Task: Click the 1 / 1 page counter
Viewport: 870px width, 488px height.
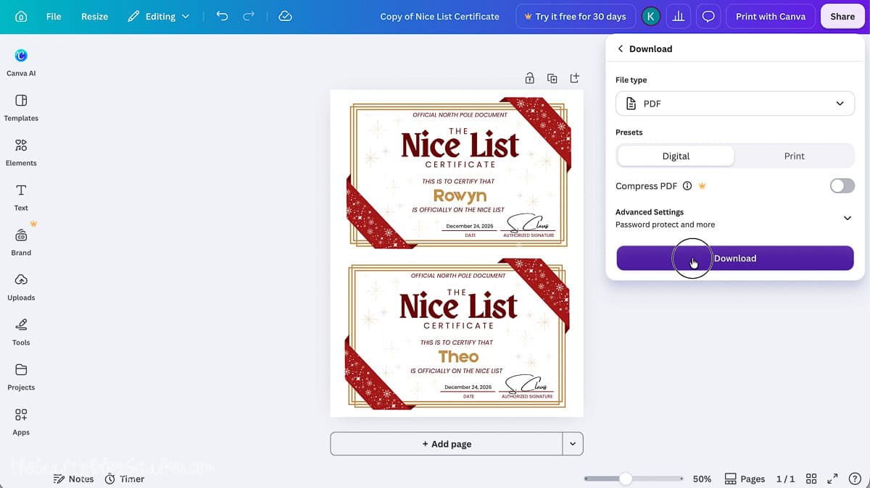Action: click(785, 479)
